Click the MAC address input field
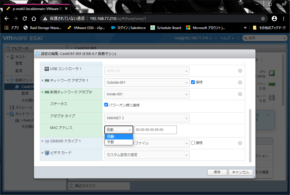Viewport: 290px width, 195px height. pyautogui.click(x=155, y=130)
